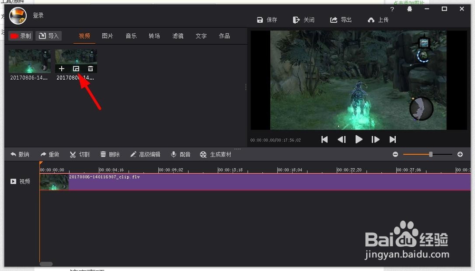Image resolution: width=475 pixels, height=271 pixels.
Task: Export the video with 导出
Action: point(341,20)
